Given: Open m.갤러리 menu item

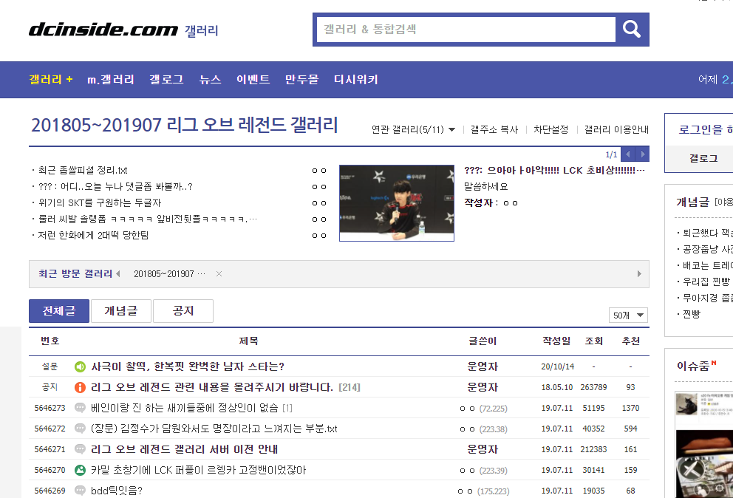Looking at the screenshot, I should 111,80.
